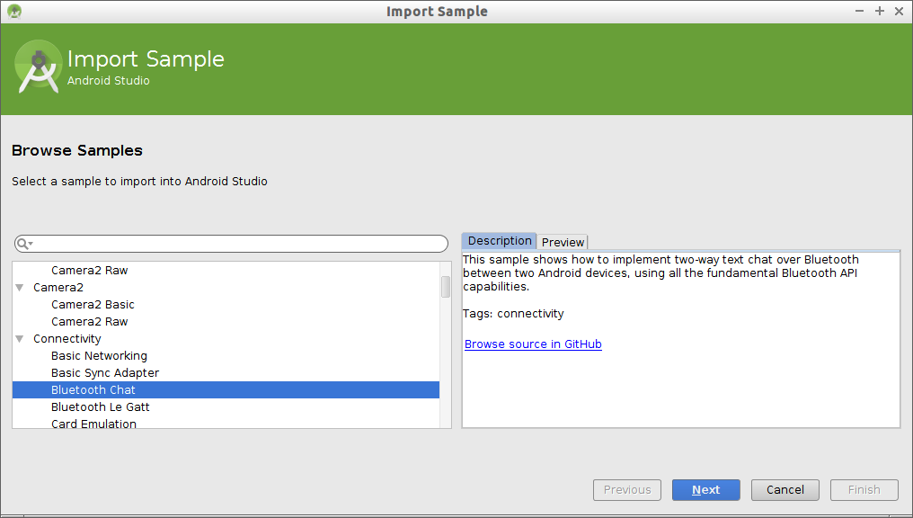
Task: Click the Next button
Action: (705, 489)
